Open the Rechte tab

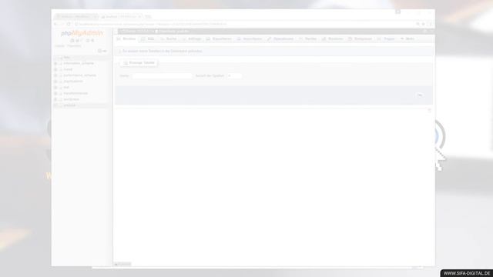point(307,39)
